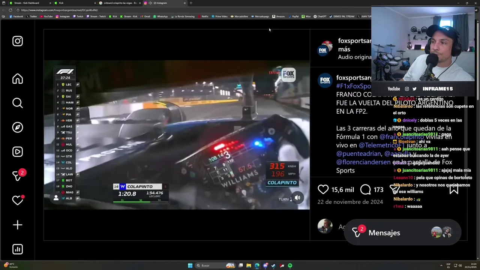Focus the instagram.com address bar

pos(195,10)
